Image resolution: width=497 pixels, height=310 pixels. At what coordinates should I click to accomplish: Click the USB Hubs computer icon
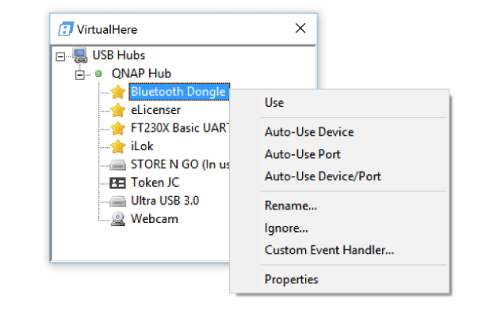pyautogui.click(x=80, y=55)
